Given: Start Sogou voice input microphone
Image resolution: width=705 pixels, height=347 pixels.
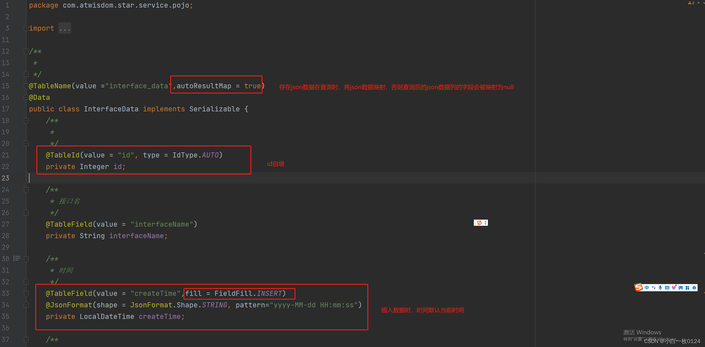Looking at the screenshot, I should 660,288.
